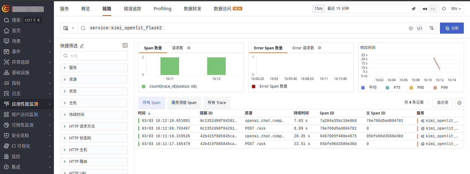This screenshot has width=470, height=174.
Task: Open the 30s refresh interval dropdown
Action: pos(456,9)
